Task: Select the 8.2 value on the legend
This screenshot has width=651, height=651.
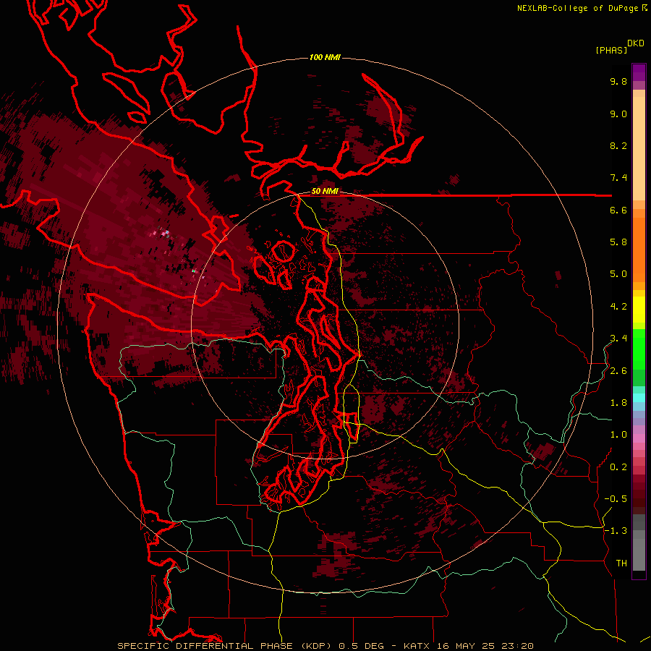Action: 618,145
